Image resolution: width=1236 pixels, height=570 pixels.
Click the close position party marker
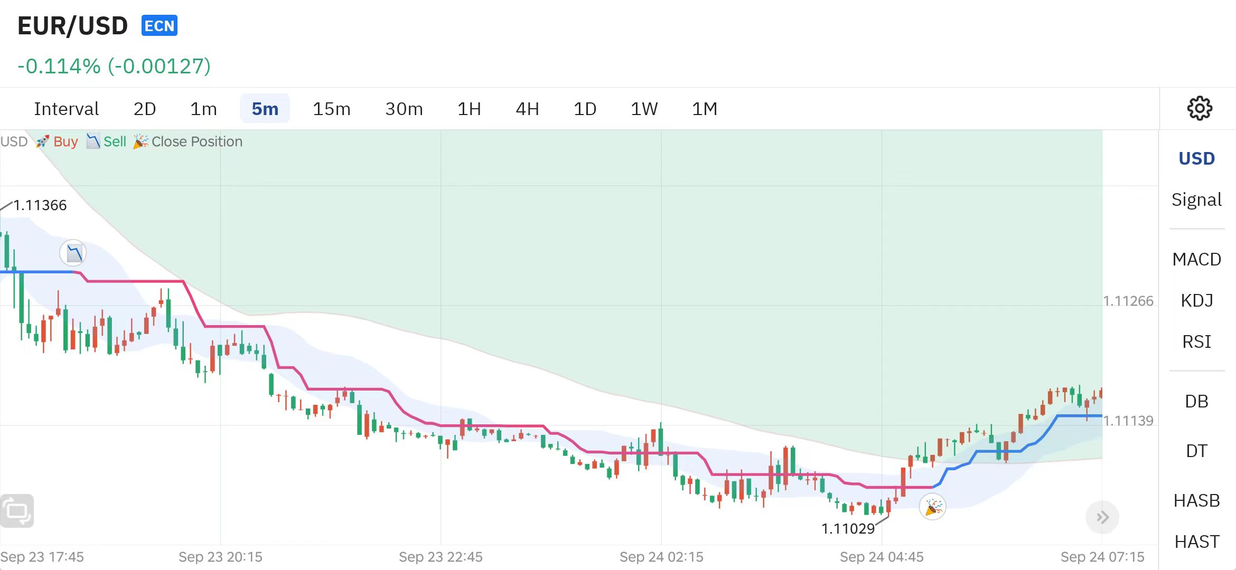coord(932,507)
